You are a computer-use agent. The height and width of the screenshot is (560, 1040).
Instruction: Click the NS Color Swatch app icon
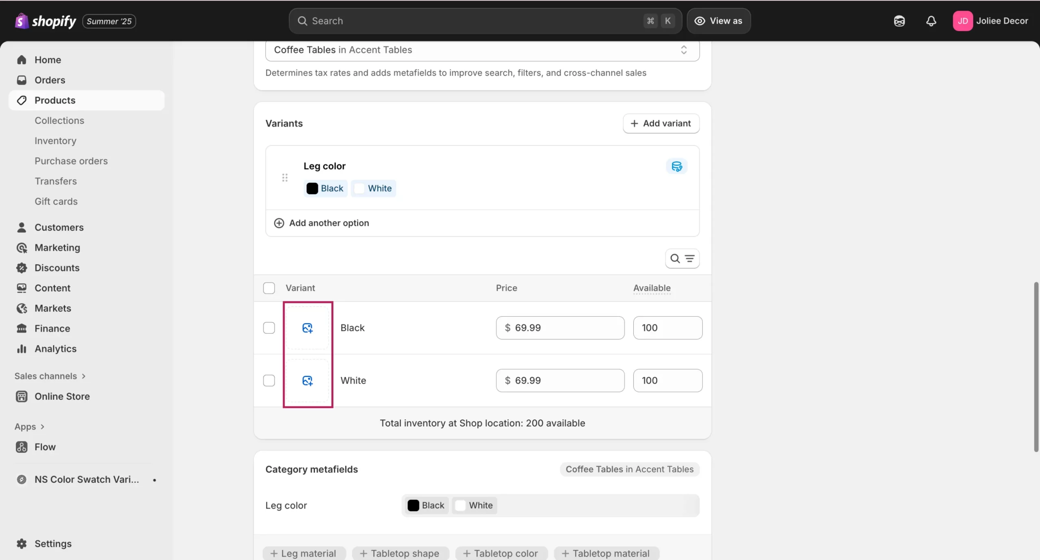[x=22, y=480]
